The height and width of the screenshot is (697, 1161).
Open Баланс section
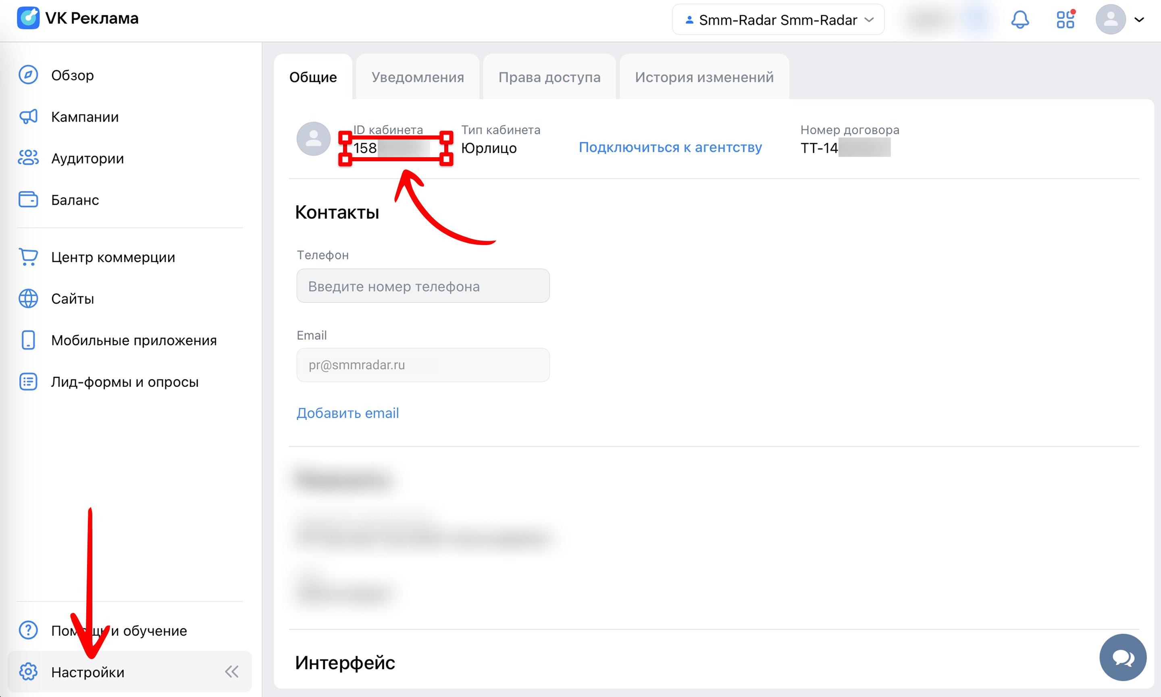75,200
